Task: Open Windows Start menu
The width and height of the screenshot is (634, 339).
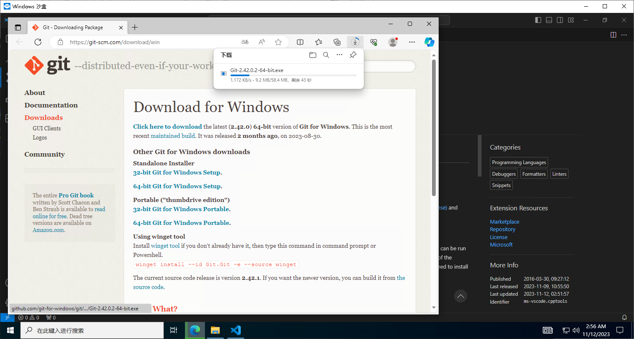Action: pos(10,330)
